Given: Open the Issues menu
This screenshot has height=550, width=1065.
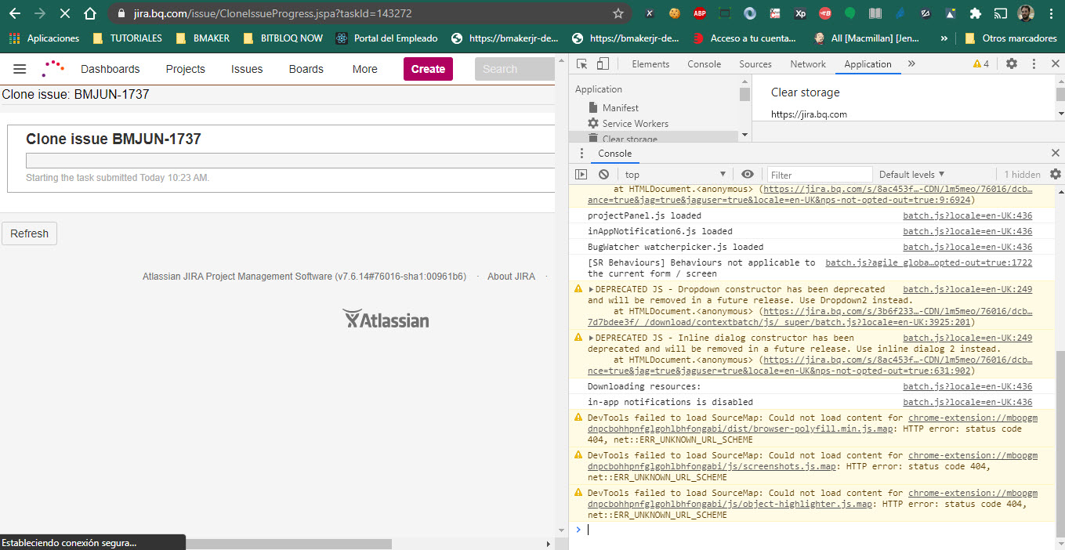Looking at the screenshot, I should [x=247, y=69].
